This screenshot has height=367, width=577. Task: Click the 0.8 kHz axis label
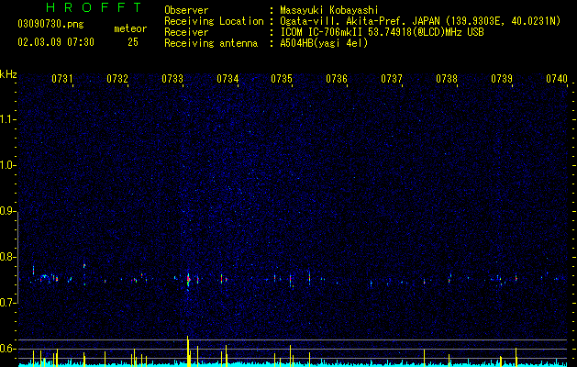[8, 257]
